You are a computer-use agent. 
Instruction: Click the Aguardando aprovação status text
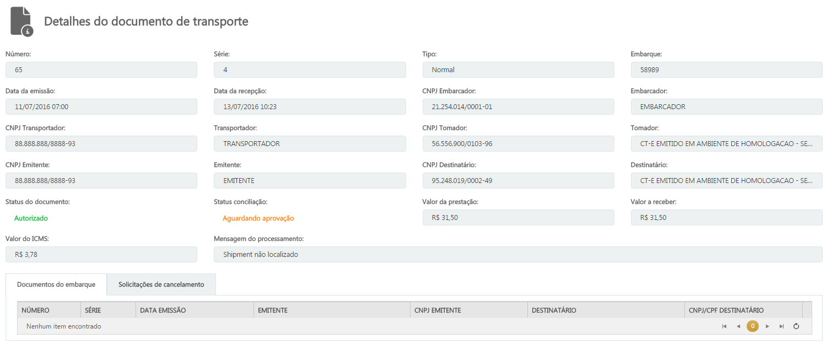258,218
